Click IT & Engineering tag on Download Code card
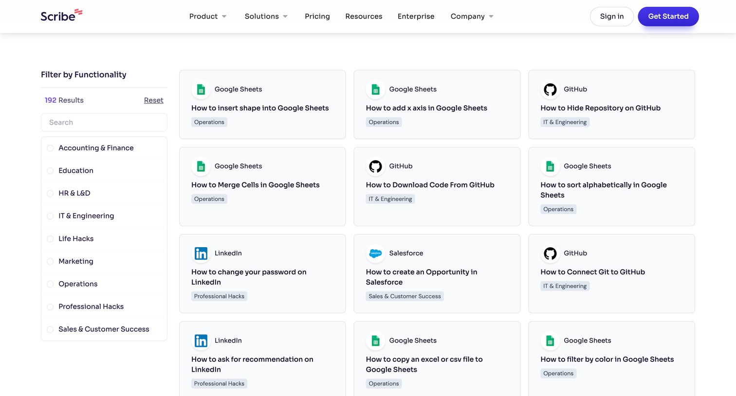Image resolution: width=736 pixels, height=396 pixels. coord(390,199)
